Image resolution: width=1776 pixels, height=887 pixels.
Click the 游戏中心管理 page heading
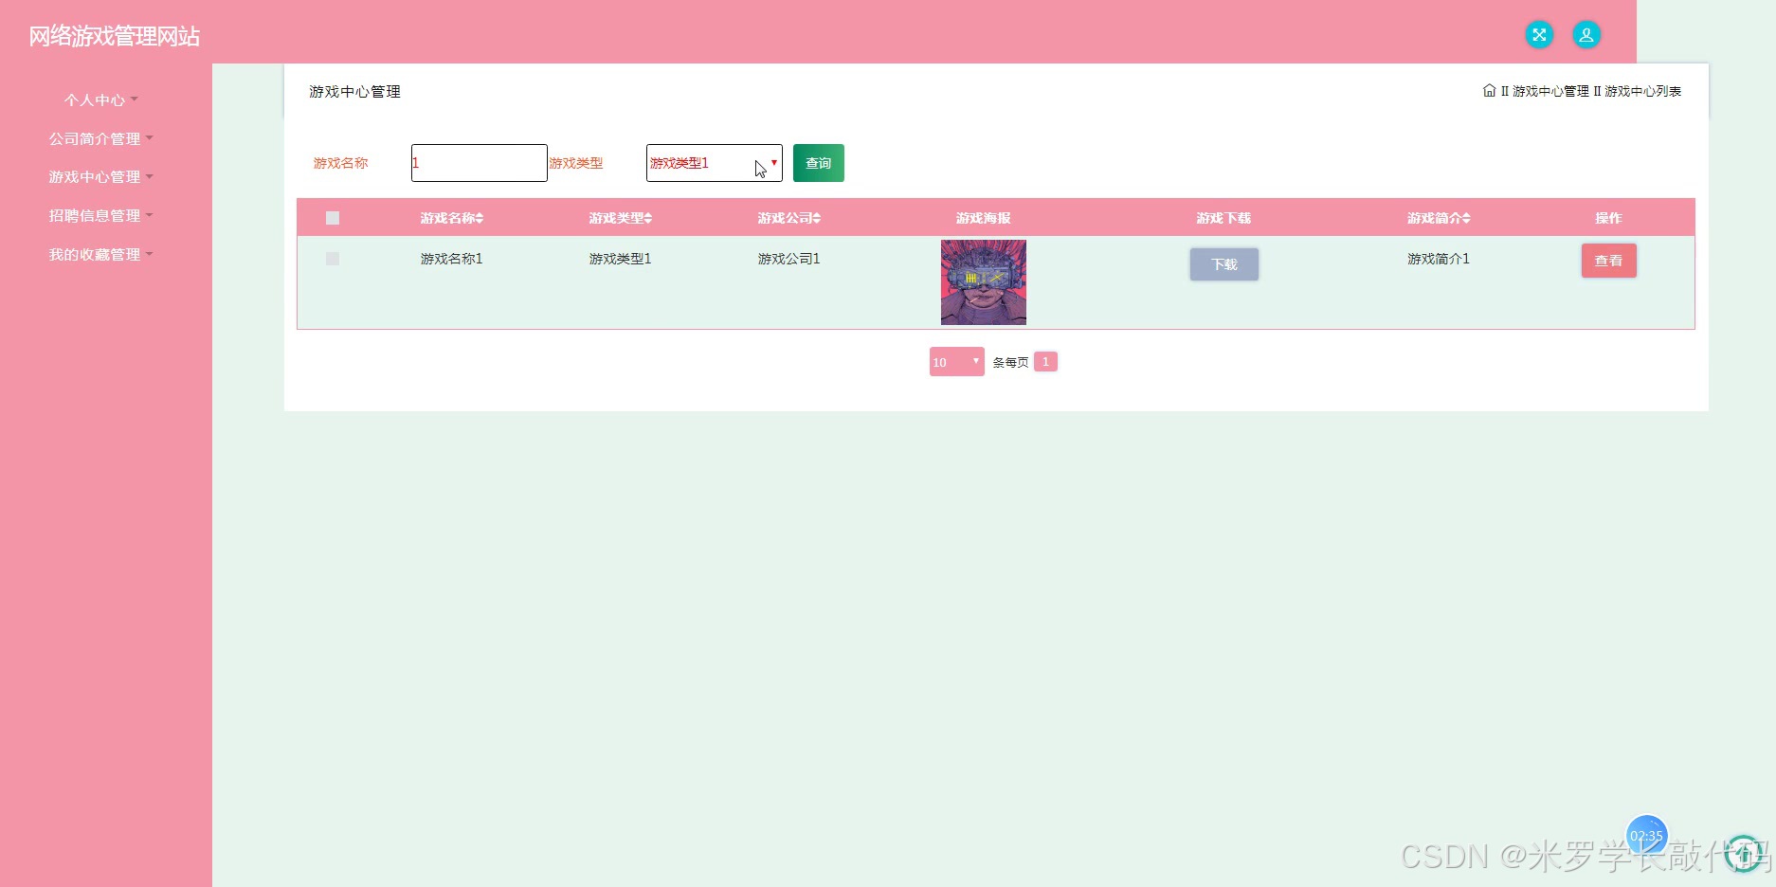point(355,92)
